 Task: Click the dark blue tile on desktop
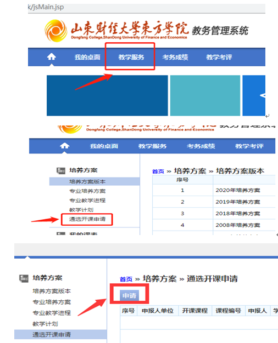pyautogui.click(x=107, y=95)
